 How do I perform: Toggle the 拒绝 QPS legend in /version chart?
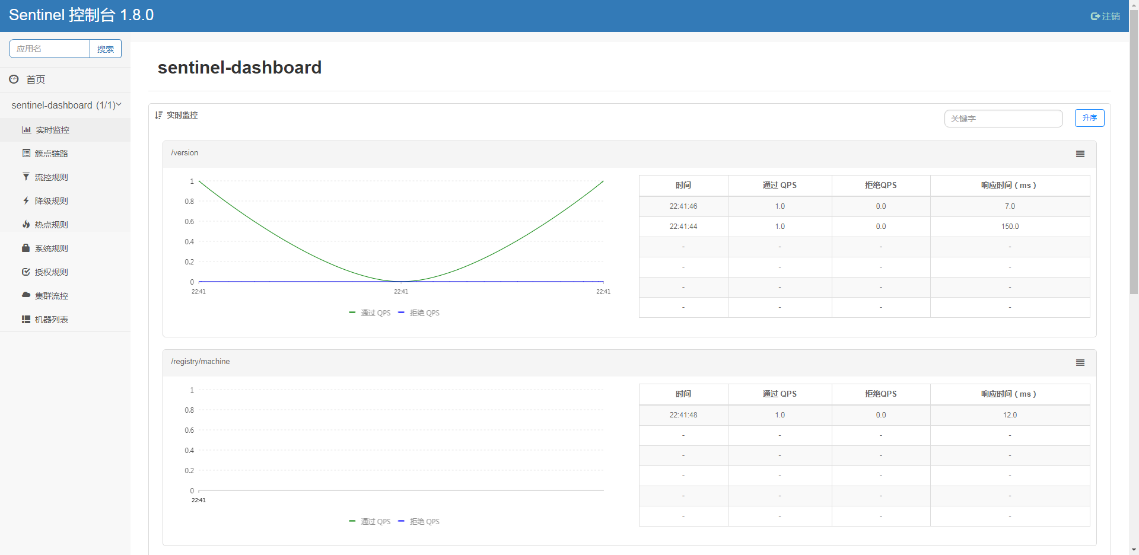(x=419, y=312)
